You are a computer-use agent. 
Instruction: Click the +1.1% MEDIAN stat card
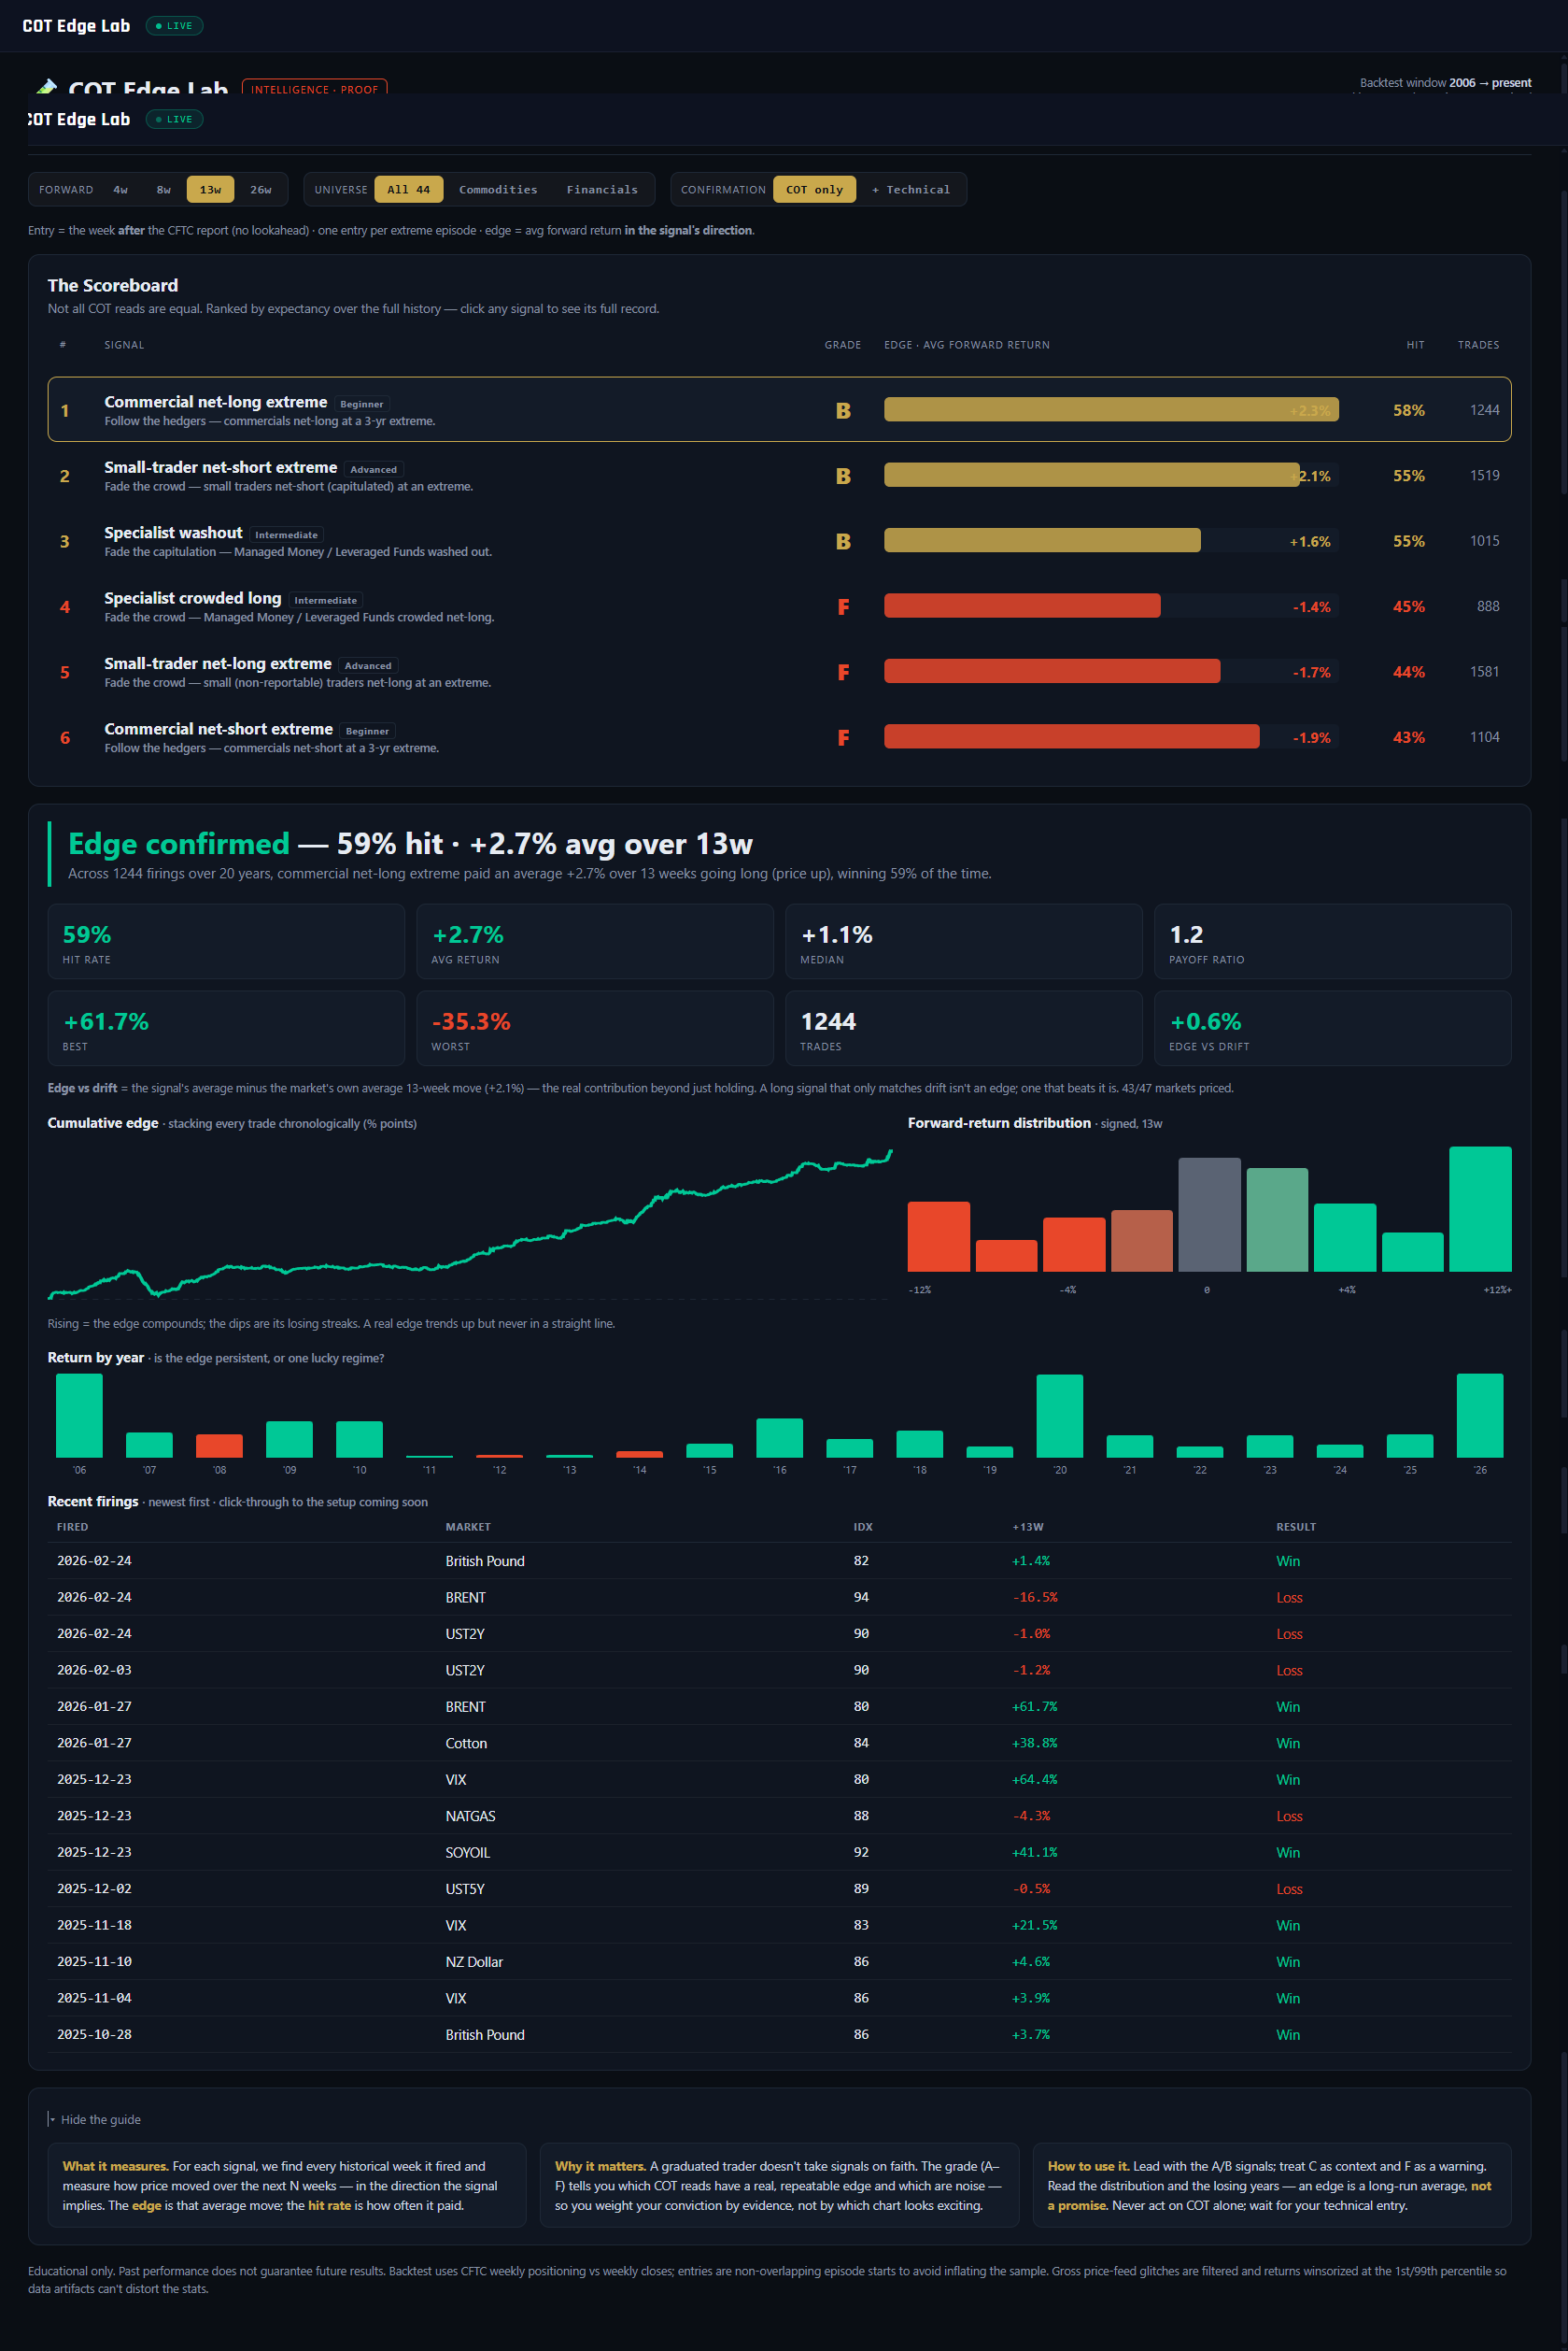964,941
